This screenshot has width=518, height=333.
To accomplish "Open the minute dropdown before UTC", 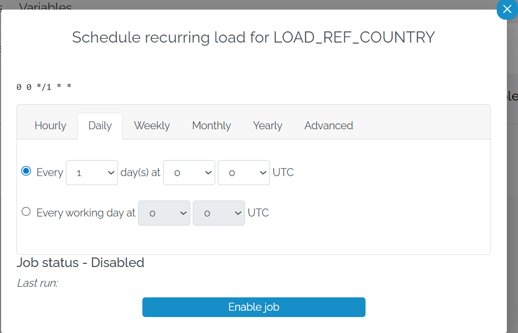I will pyautogui.click(x=243, y=172).
